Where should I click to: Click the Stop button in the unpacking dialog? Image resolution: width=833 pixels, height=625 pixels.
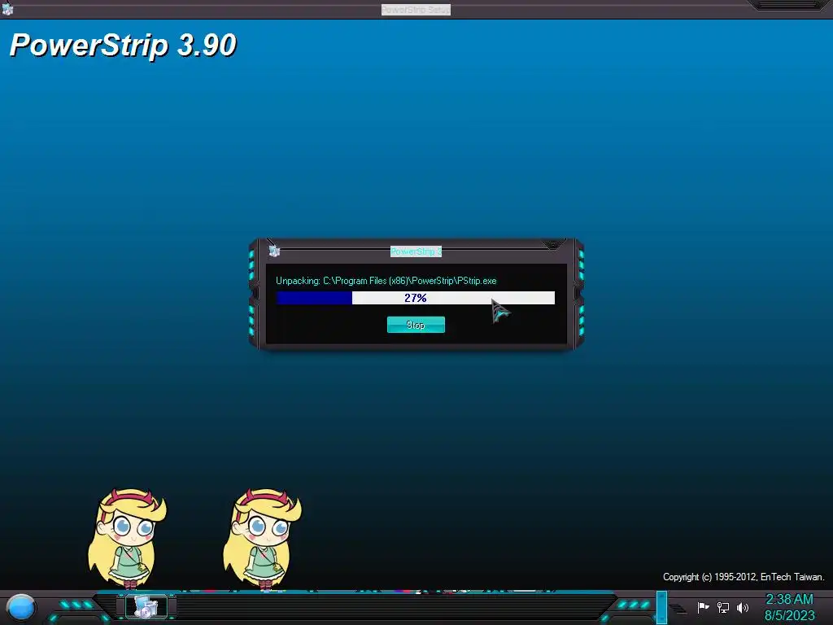click(x=416, y=325)
